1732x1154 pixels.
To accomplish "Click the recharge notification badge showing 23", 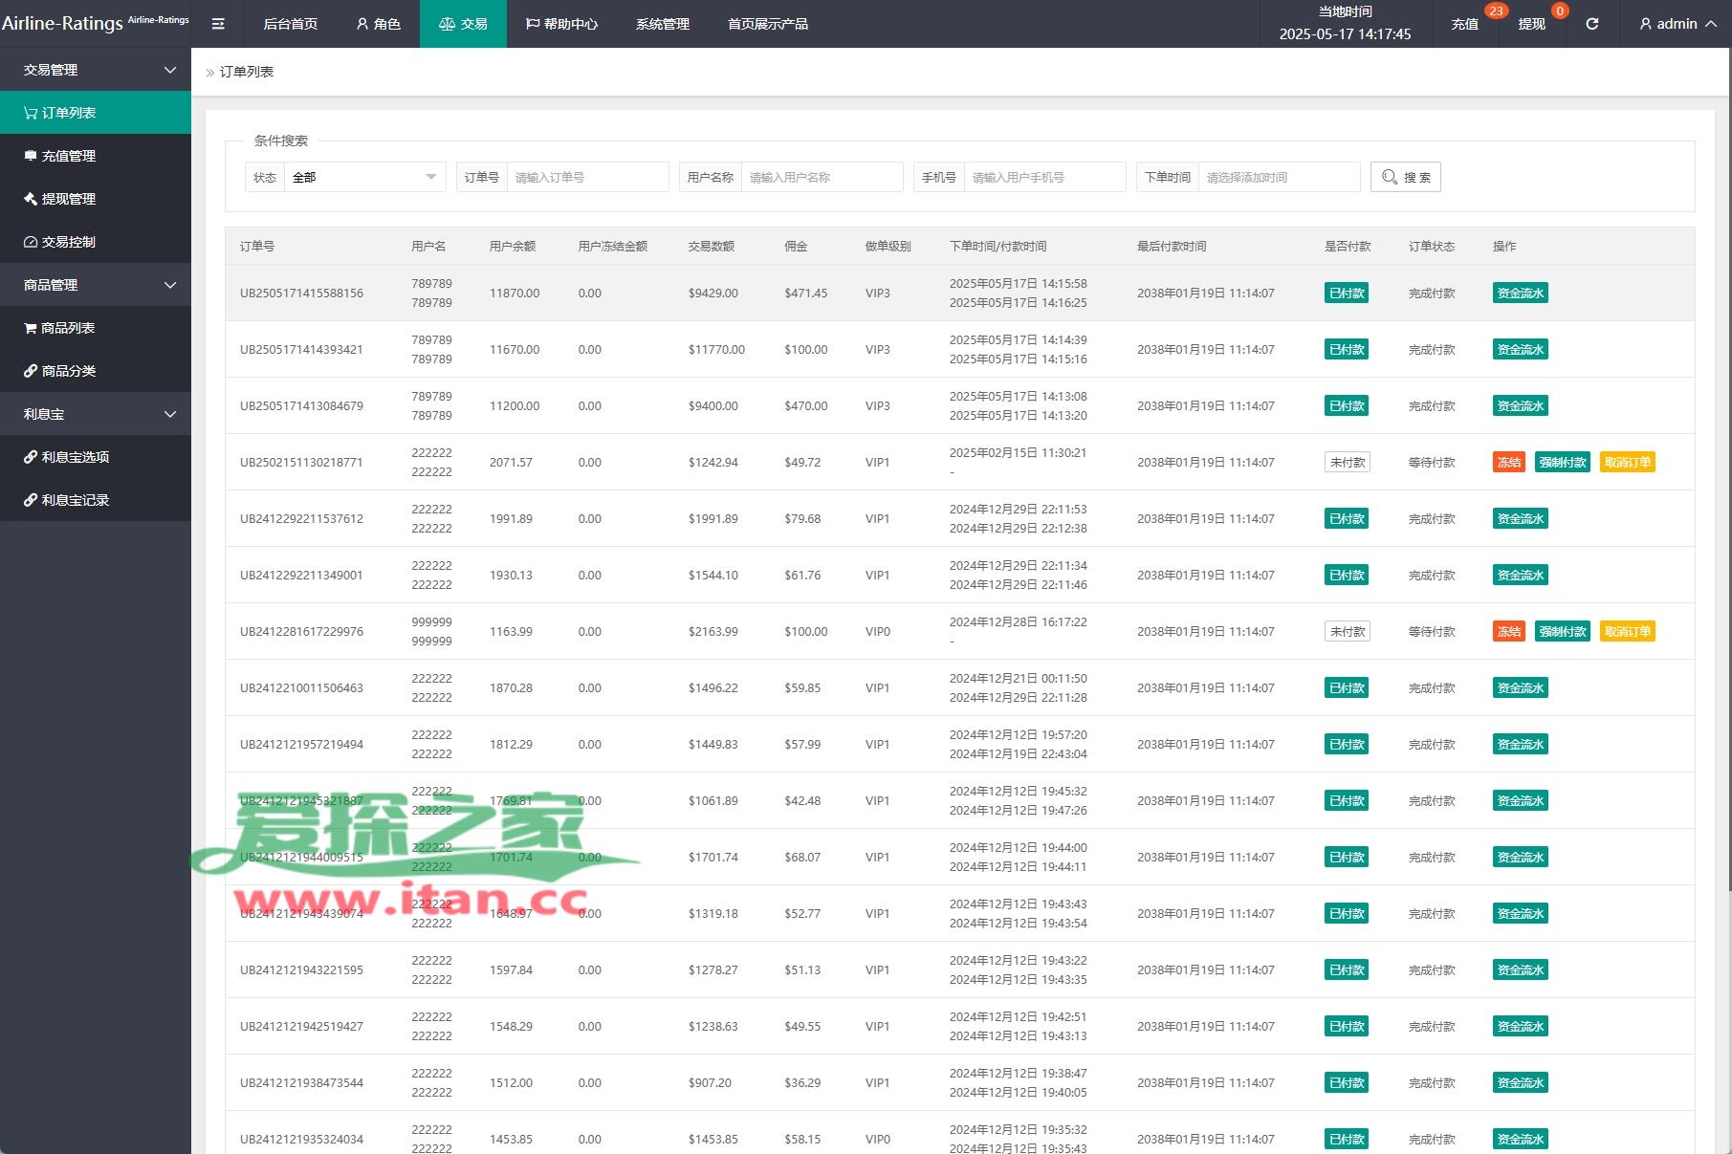I will [1495, 11].
